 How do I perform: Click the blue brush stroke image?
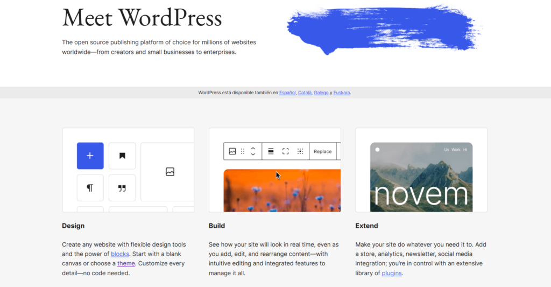tap(384, 30)
